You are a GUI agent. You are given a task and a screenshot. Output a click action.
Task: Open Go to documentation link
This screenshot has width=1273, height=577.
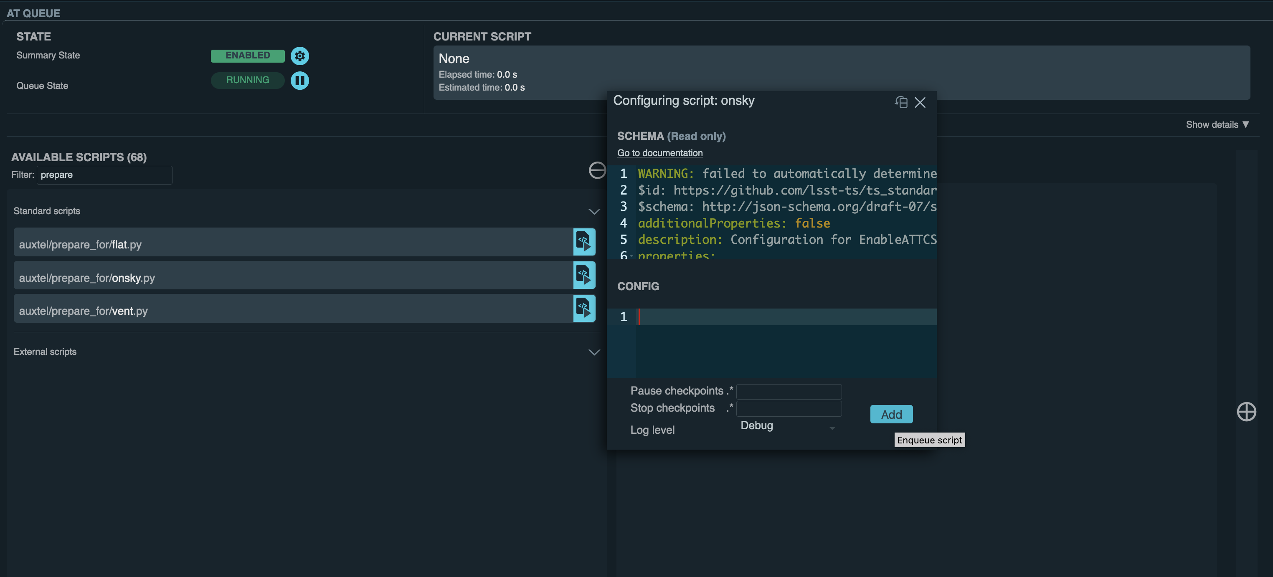[x=660, y=153]
